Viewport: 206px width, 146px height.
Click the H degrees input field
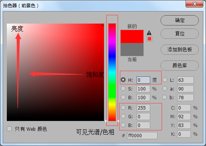[143, 80]
